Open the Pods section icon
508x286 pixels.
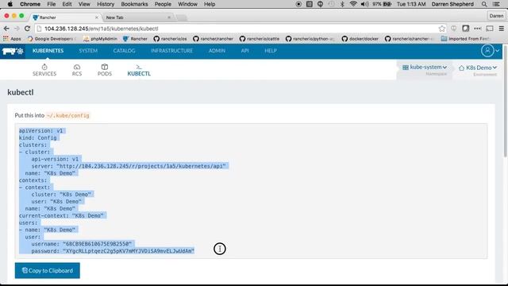click(x=104, y=67)
